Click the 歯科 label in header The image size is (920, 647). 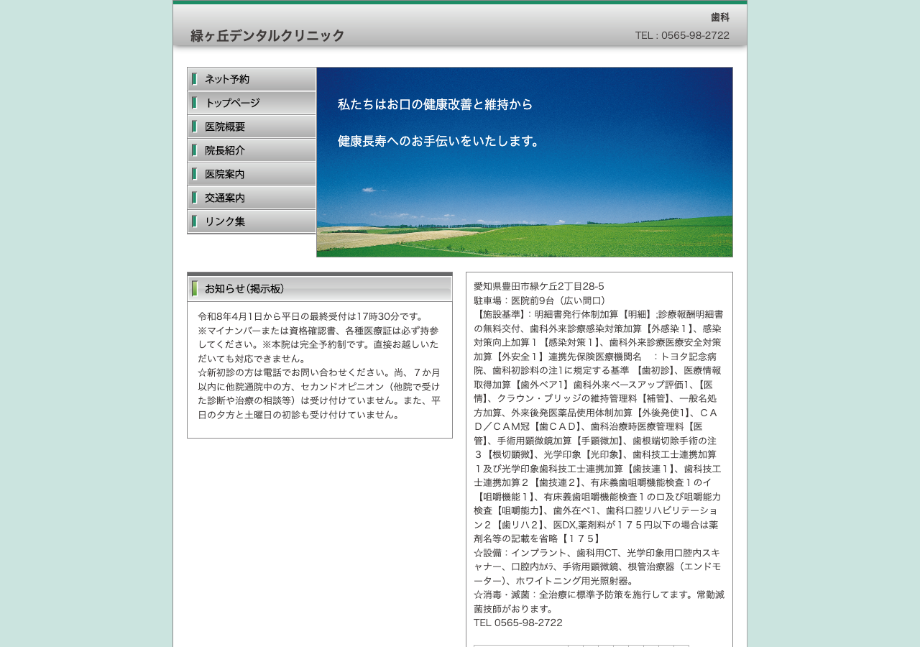[720, 17]
